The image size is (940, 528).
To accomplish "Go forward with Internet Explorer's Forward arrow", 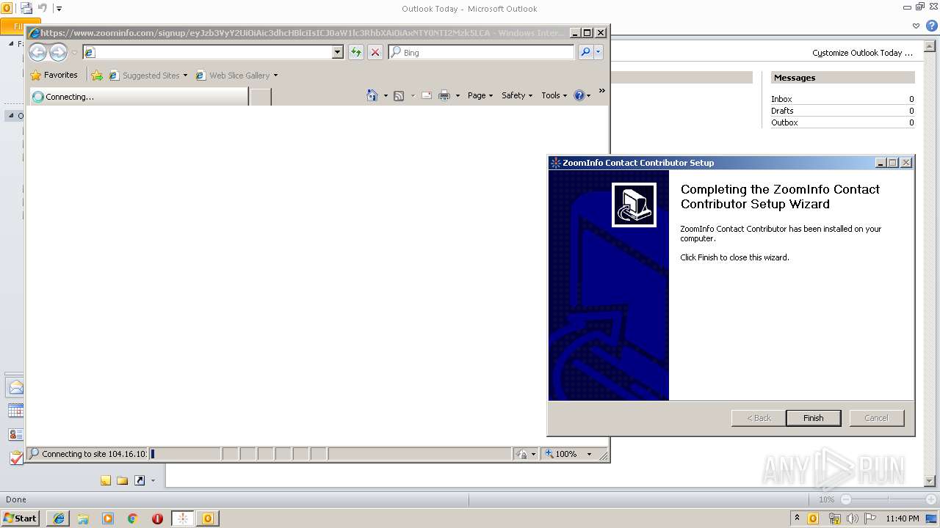I will pos(58,52).
